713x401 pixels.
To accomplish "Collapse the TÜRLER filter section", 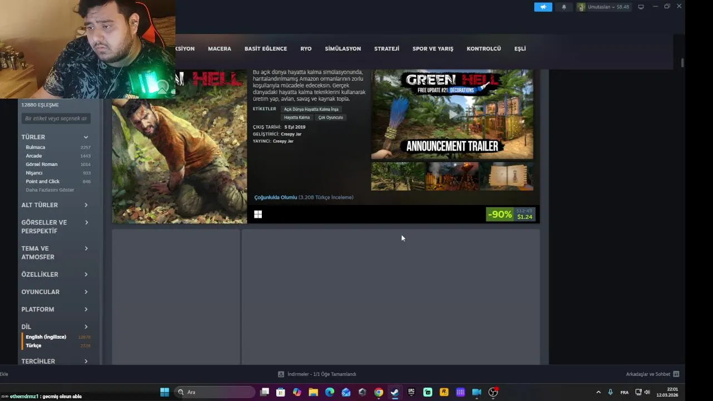I will [56, 137].
